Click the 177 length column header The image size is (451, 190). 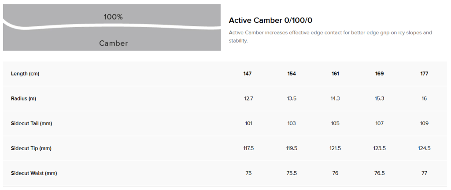(424, 74)
